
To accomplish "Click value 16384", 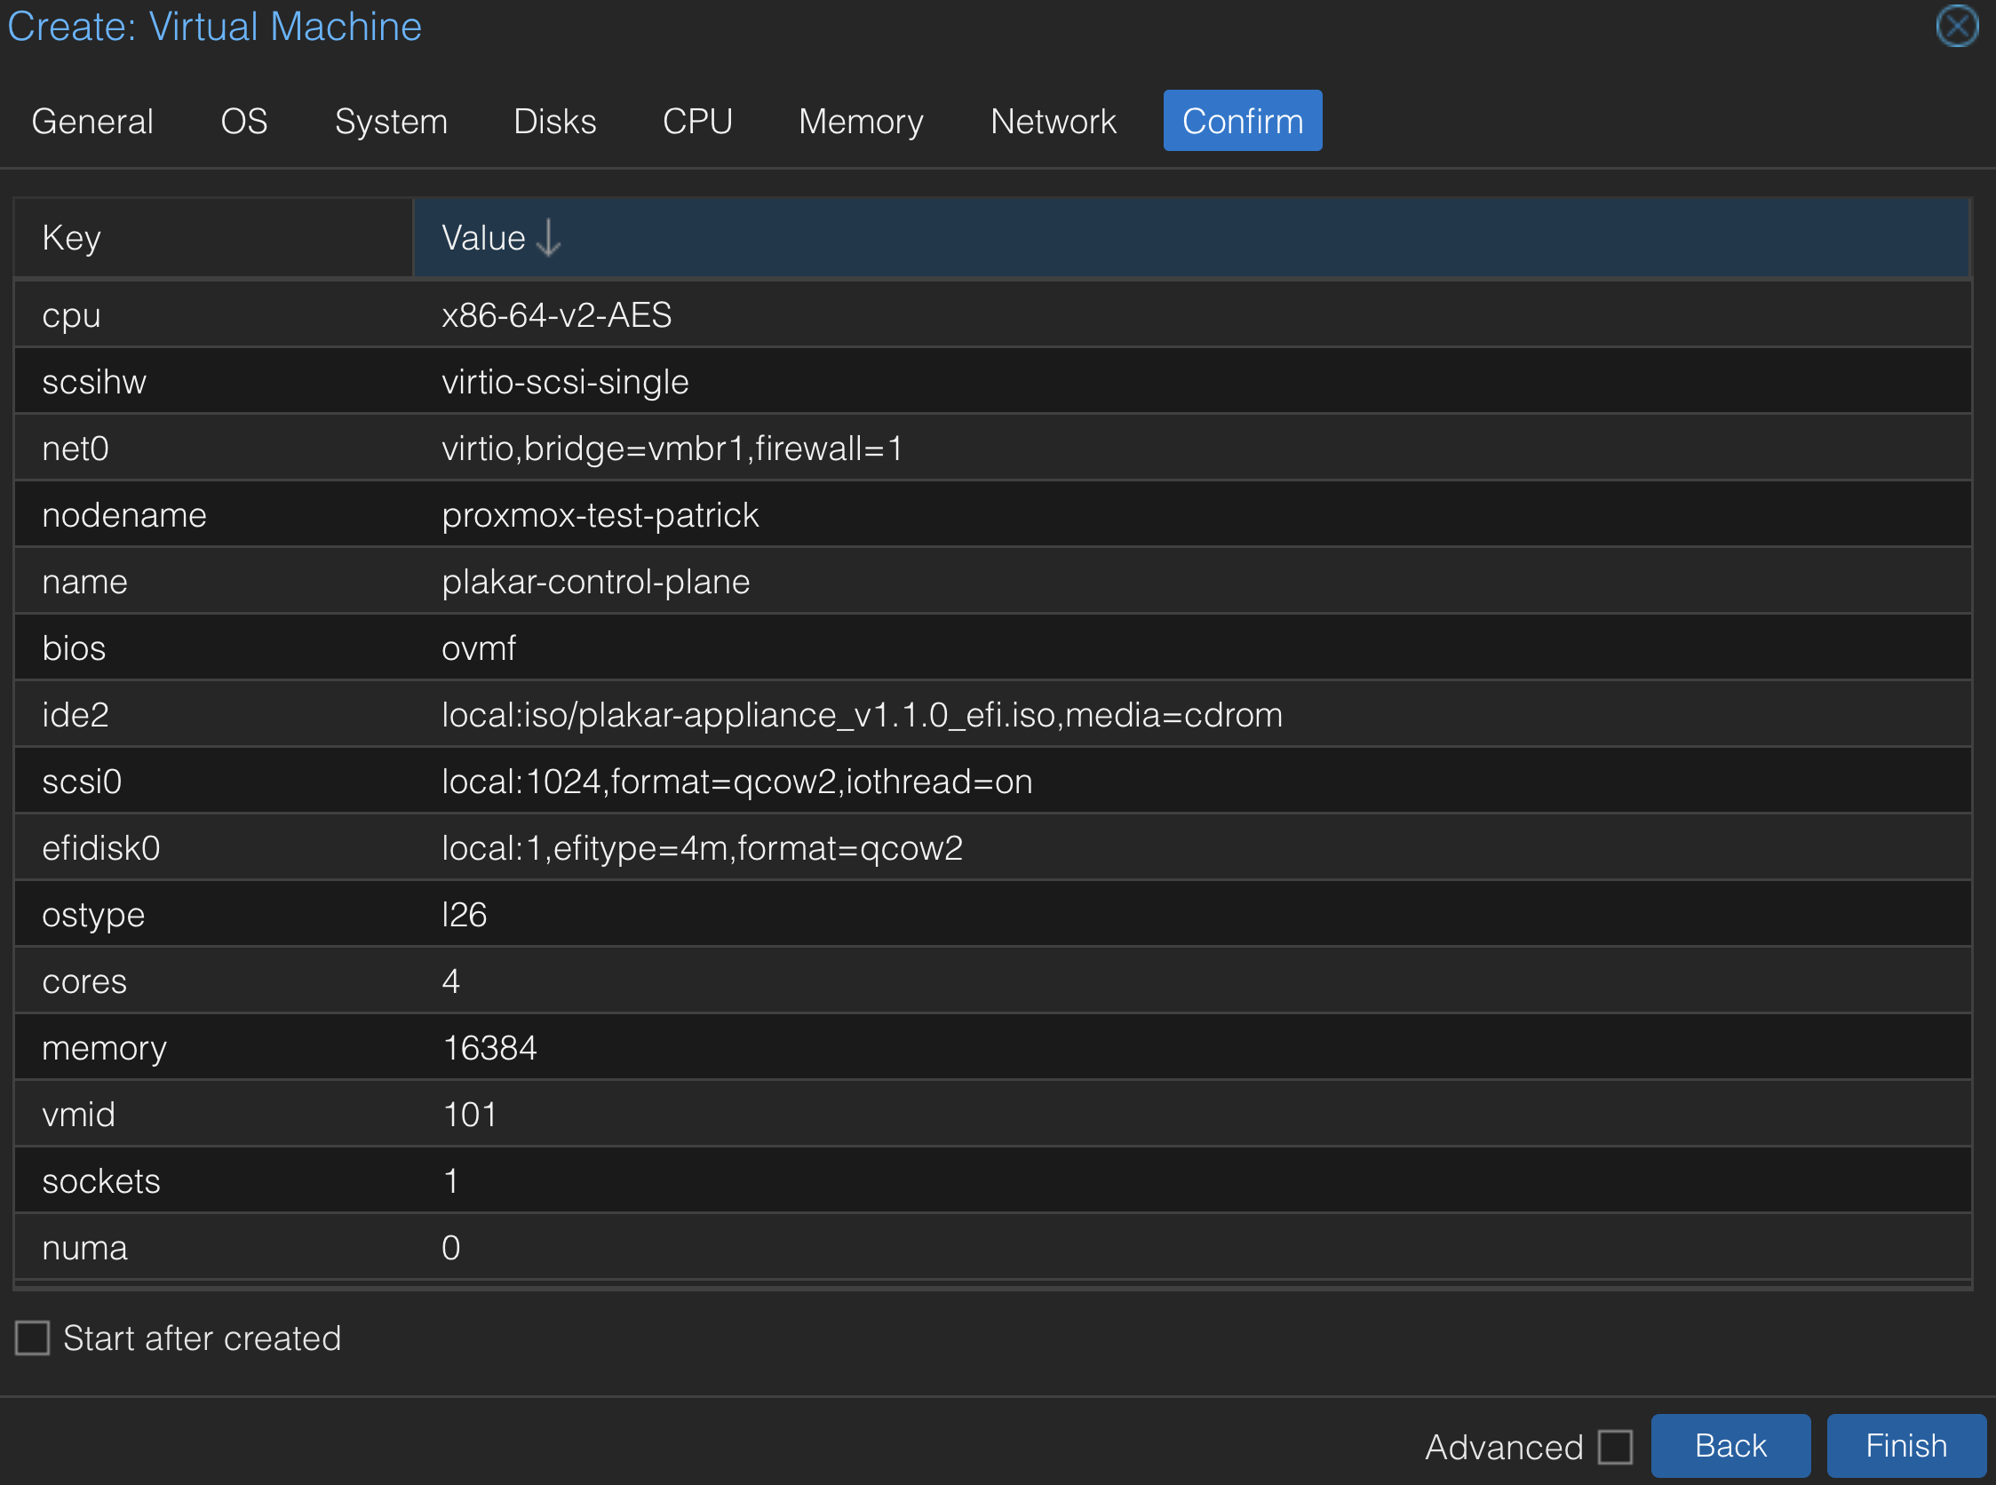I will 489,1047.
